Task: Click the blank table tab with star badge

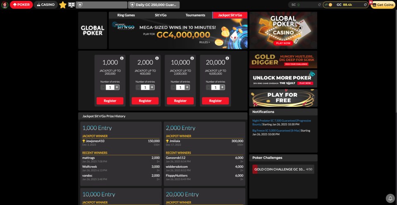Action: coord(102,5)
